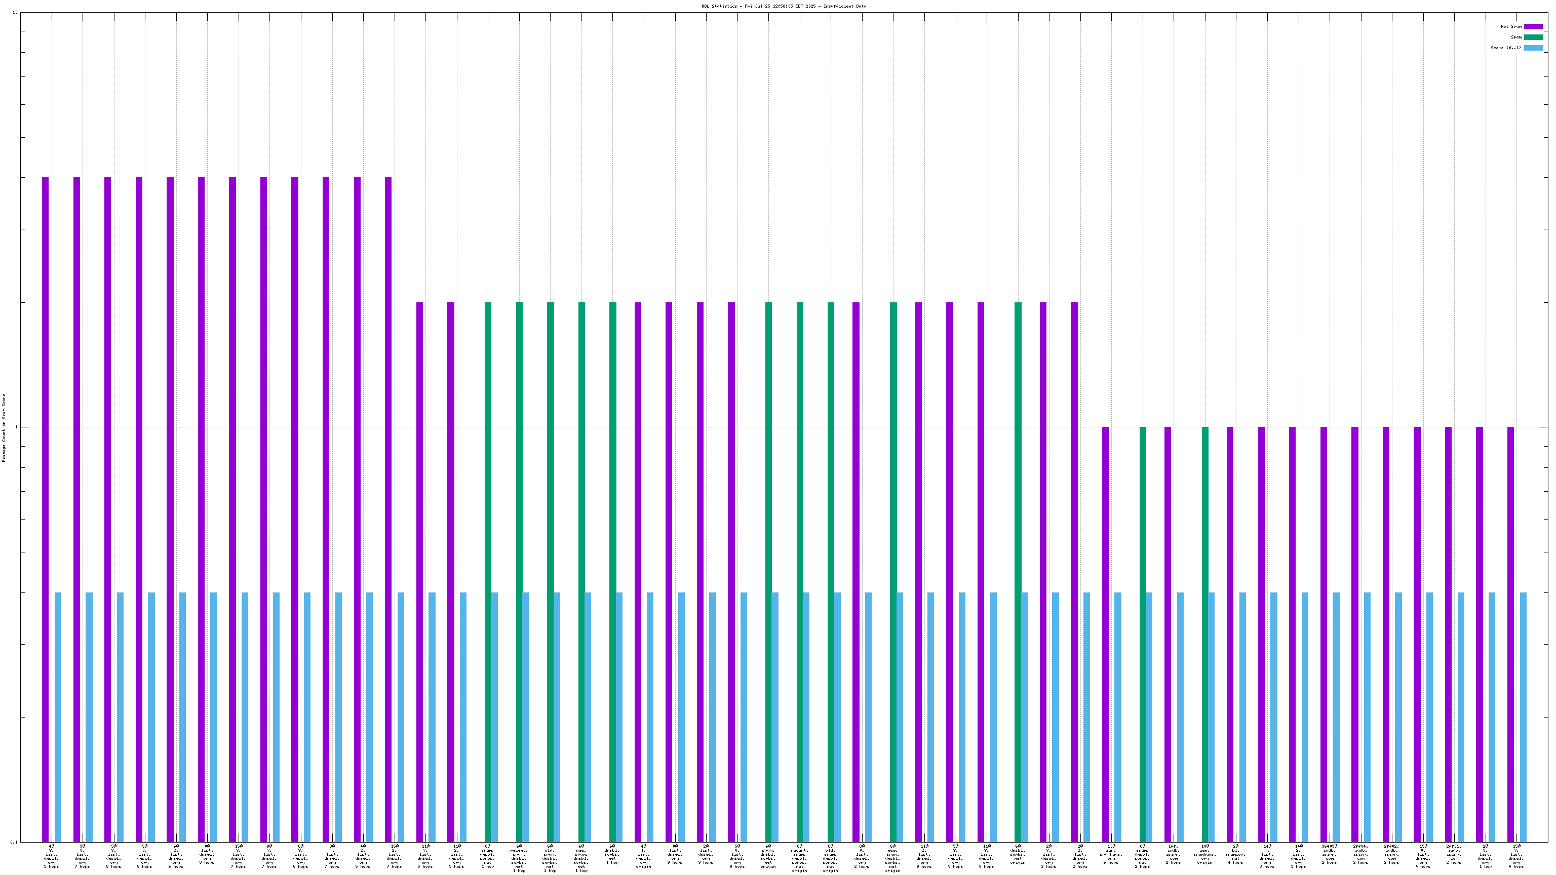
Task: Click the green Spam legend swatch
Action: [x=1533, y=37]
